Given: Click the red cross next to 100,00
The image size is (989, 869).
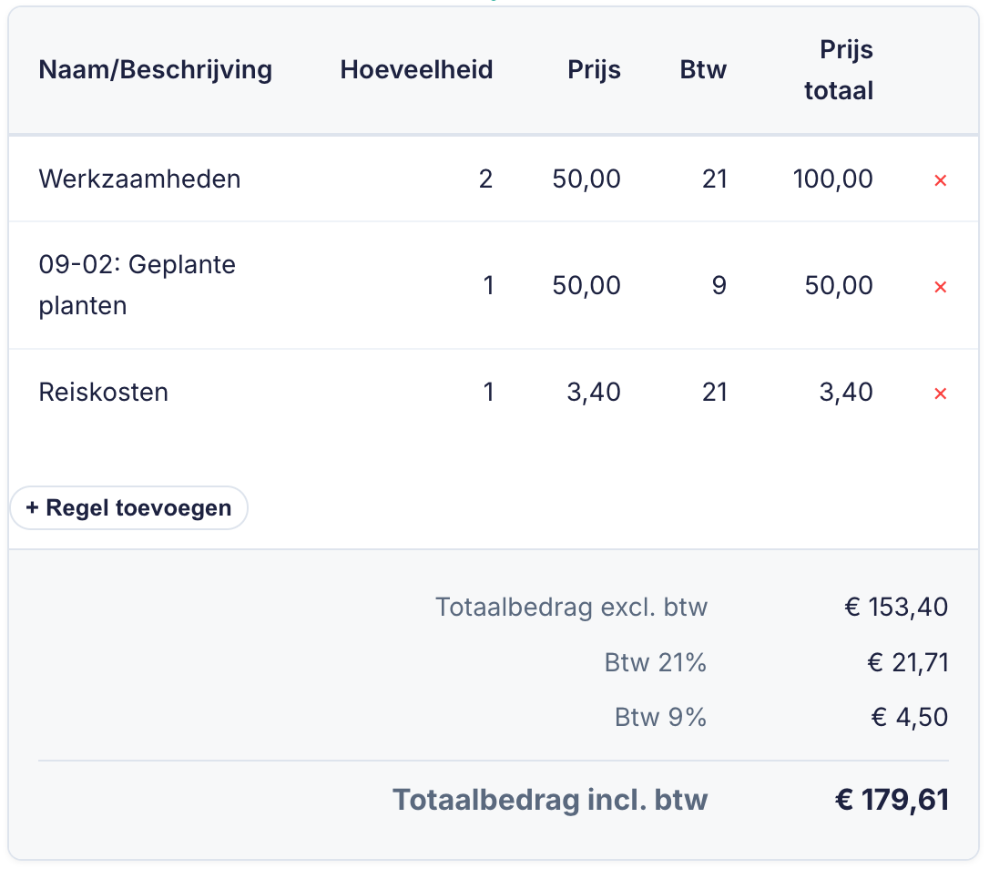Looking at the screenshot, I should pos(939,179).
